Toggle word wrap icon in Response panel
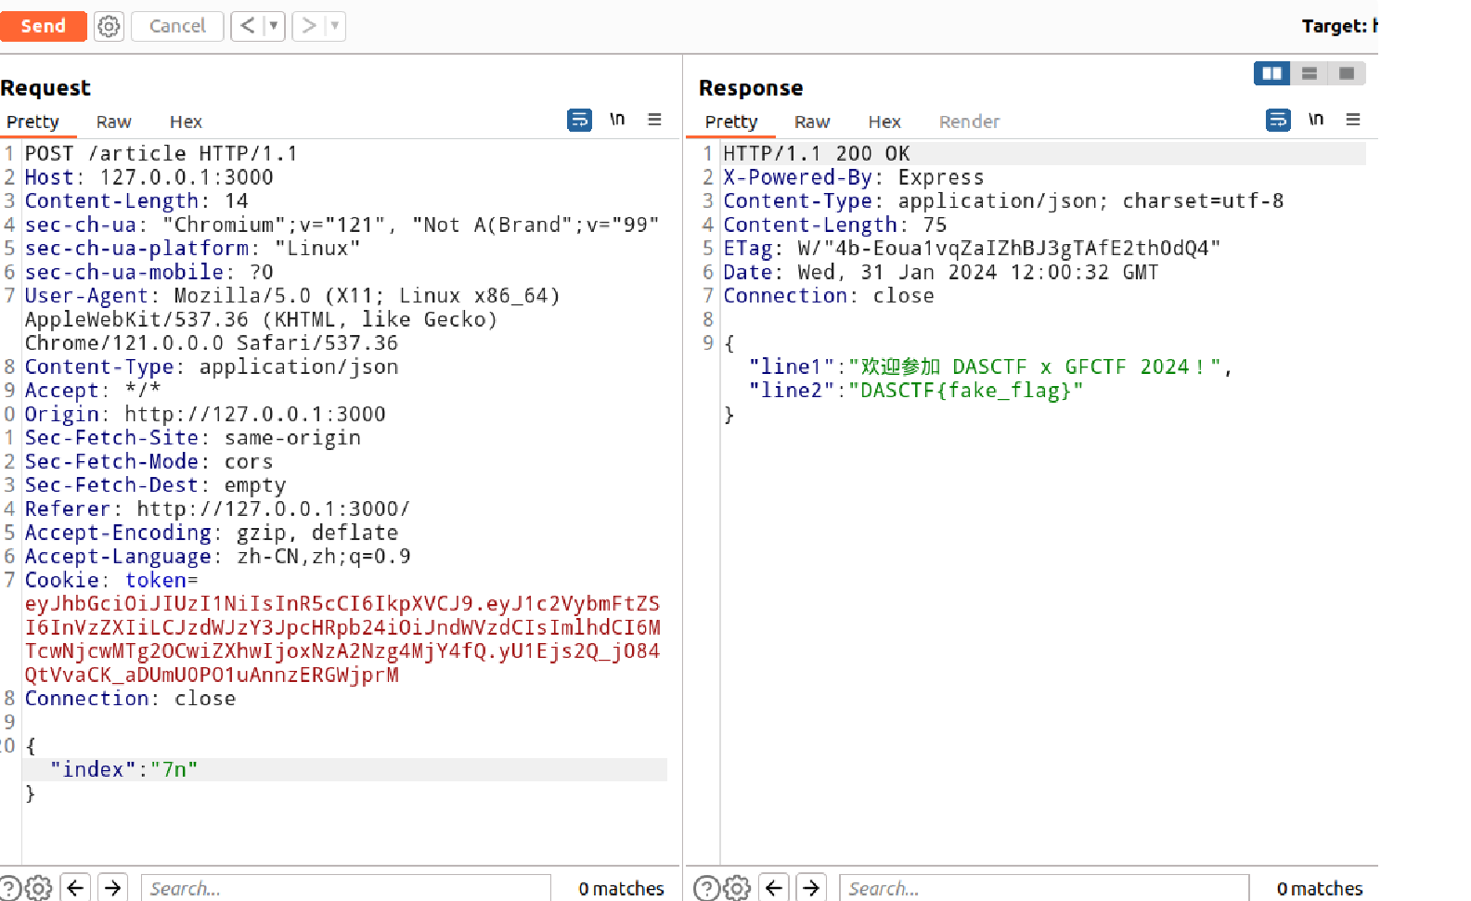Image resolution: width=1471 pixels, height=901 pixels. tap(1278, 120)
